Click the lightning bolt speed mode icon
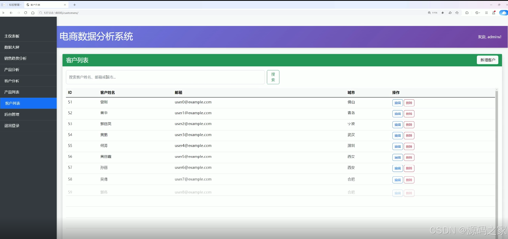Screen dimensions: 508x239 (x=443, y=13)
